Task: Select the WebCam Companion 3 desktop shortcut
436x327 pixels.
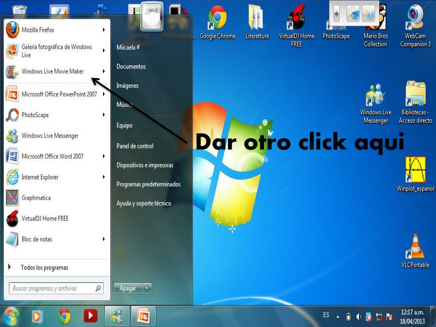Action: click(415, 26)
